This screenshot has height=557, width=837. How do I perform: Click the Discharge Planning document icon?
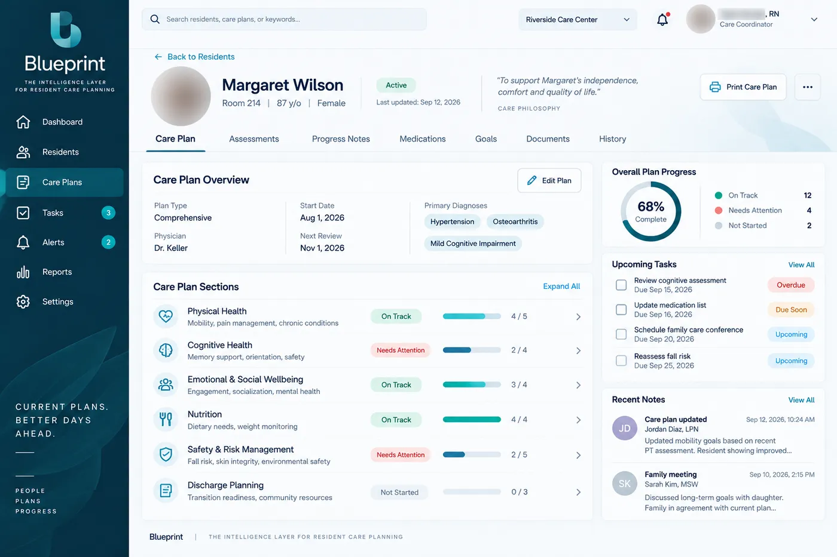[x=166, y=491]
